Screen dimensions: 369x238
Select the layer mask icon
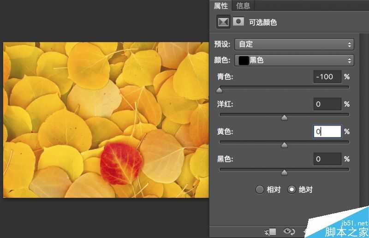pyautogui.click(x=238, y=21)
